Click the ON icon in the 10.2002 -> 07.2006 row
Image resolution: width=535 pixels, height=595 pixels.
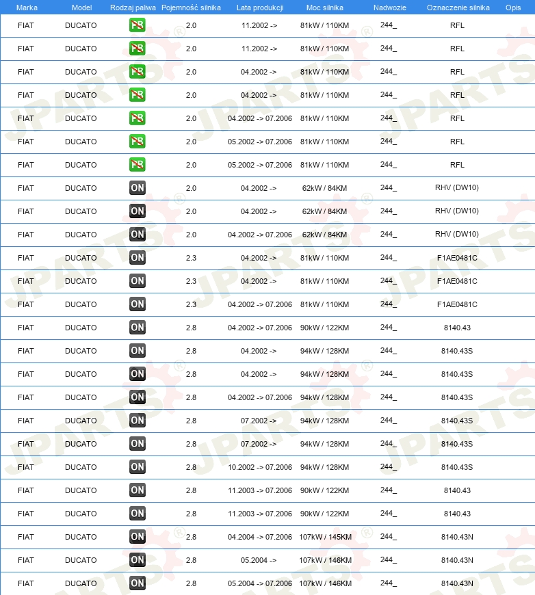(x=137, y=466)
